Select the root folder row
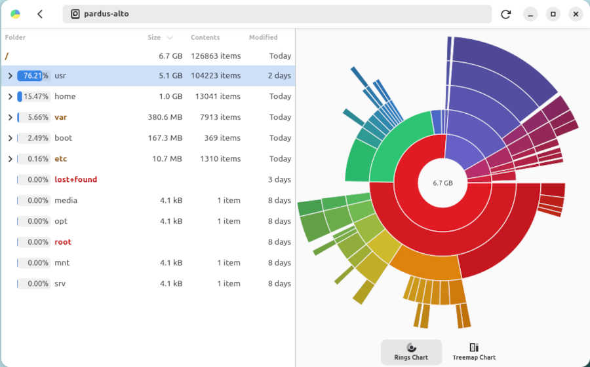The image size is (590, 367). 63,242
